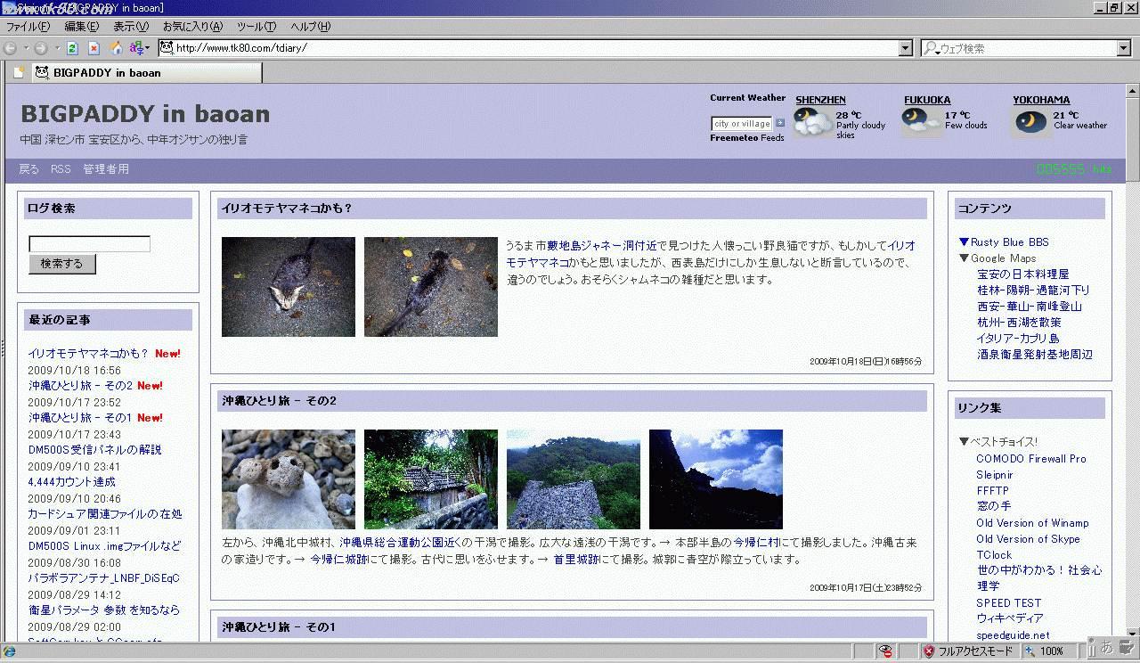The width and height of the screenshot is (1140, 663).
Task: Toggle back-button history with its small arrow
Action: pyautogui.click(x=27, y=48)
